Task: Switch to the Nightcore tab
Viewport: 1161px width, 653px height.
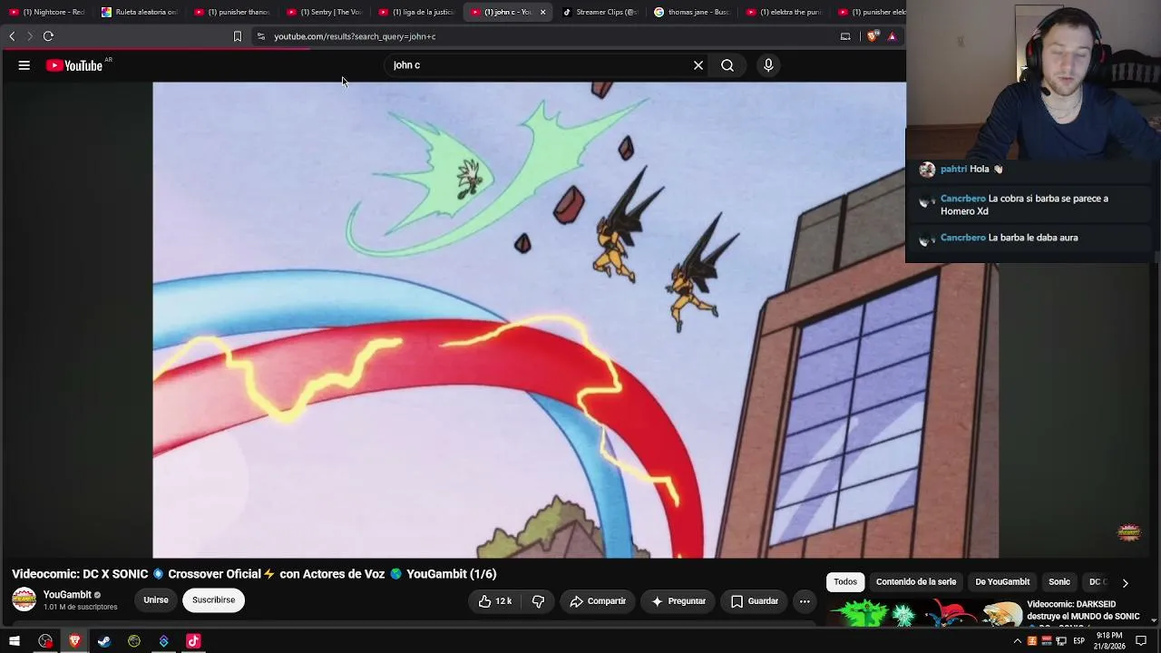Action: pos(47,12)
